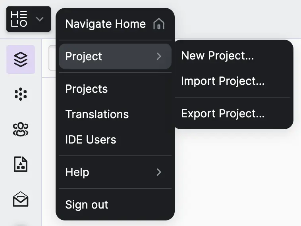Go to Projects from the menu
This screenshot has width=301, height=226.
(x=87, y=89)
